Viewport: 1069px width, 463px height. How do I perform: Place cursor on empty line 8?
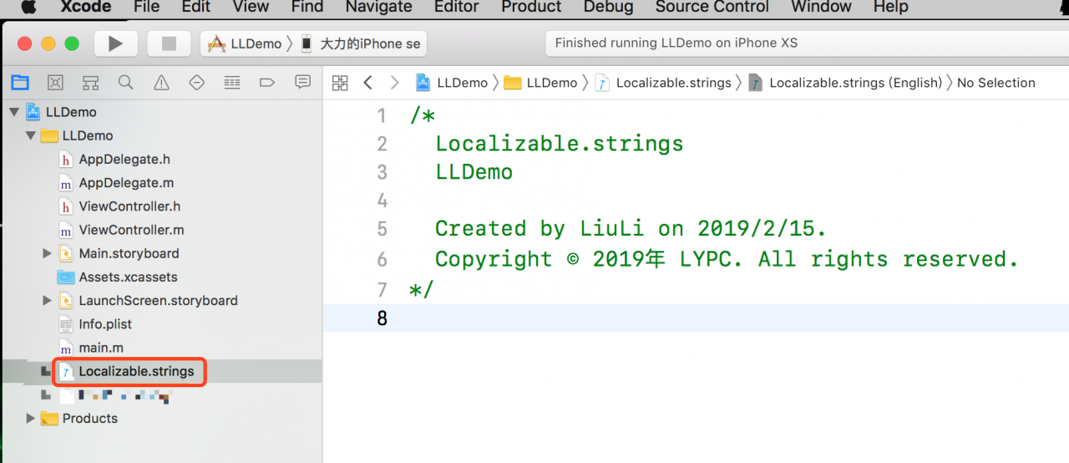696,318
